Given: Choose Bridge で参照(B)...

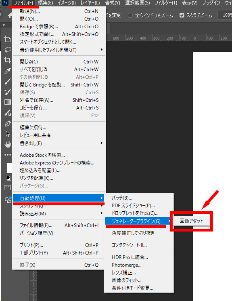Looking at the screenshot, I should pyautogui.click(x=59, y=27).
